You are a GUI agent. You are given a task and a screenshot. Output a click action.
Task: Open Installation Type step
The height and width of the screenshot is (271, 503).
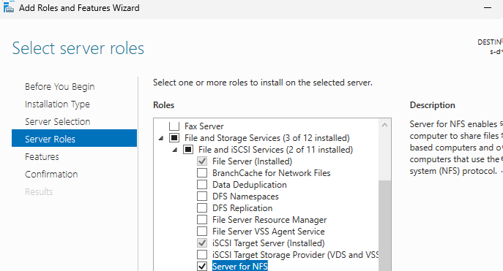pos(57,104)
